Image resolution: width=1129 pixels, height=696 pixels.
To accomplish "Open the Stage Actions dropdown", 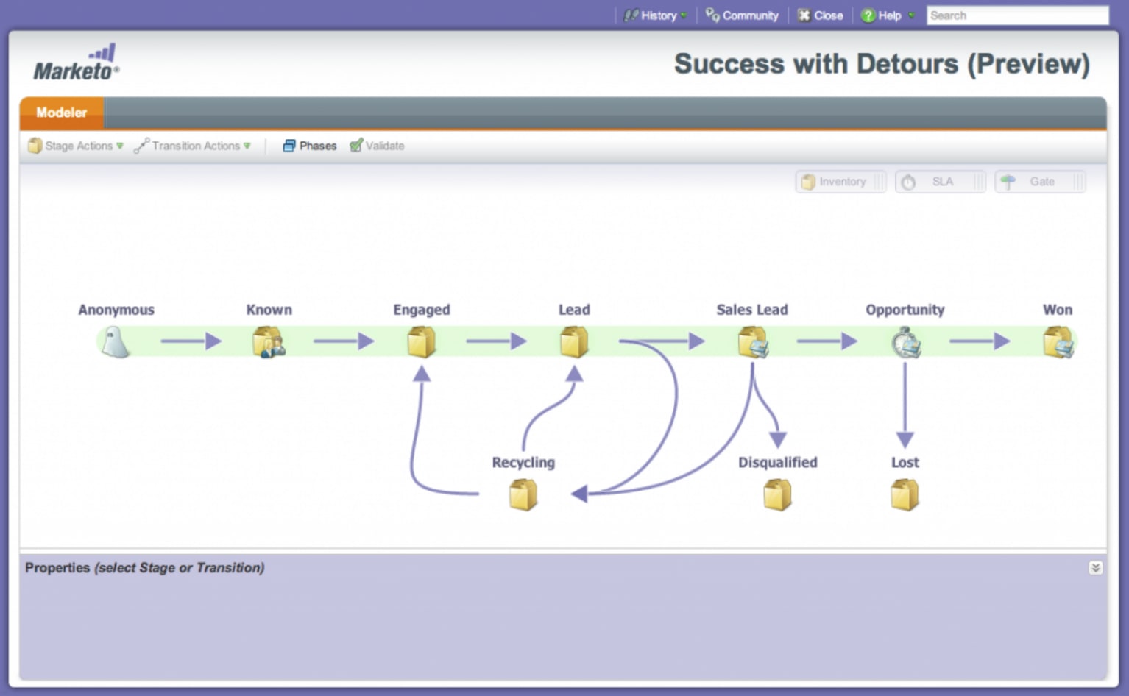I will point(77,146).
